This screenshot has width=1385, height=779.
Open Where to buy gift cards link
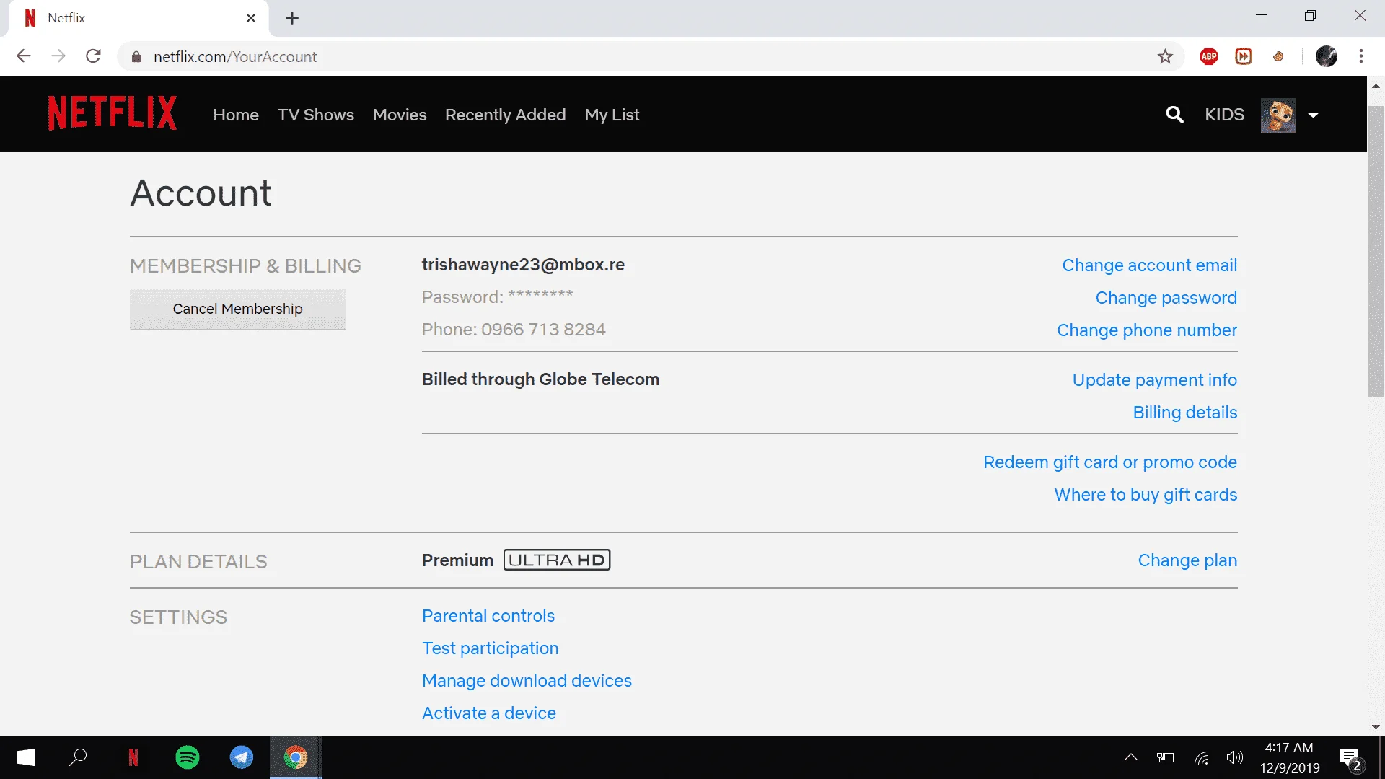pos(1146,495)
